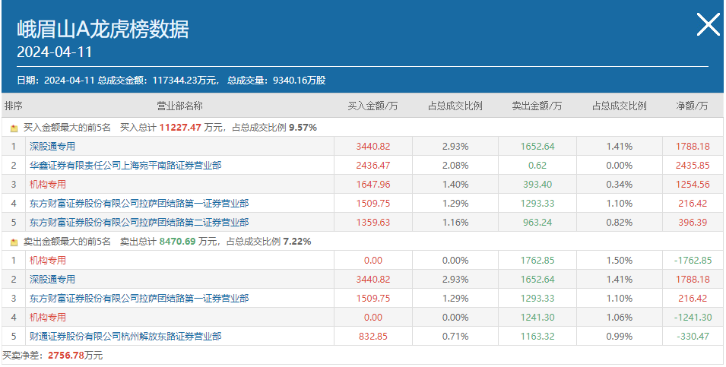Click net amount 396.39
Image resolution: width=726 pixels, height=367 pixels.
tap(693, 223)
